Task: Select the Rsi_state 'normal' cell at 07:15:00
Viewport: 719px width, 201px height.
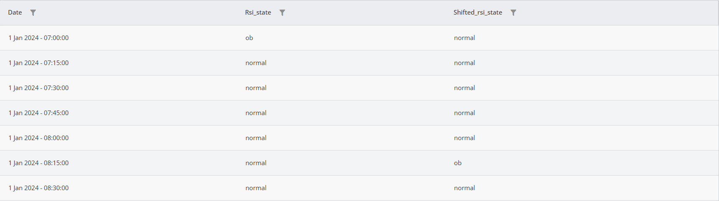Action: [x=256, y=63]
